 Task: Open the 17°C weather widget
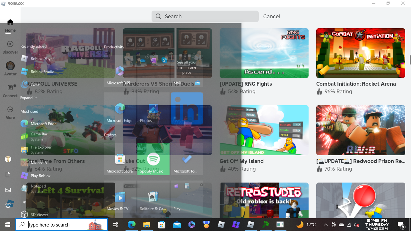(x=306, y=225)
